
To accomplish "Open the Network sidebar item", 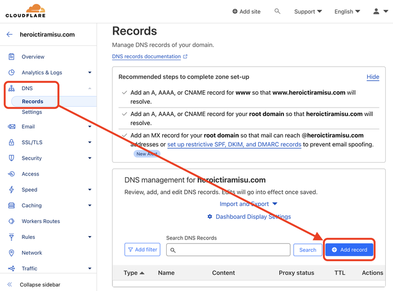I will pos(32,253).
